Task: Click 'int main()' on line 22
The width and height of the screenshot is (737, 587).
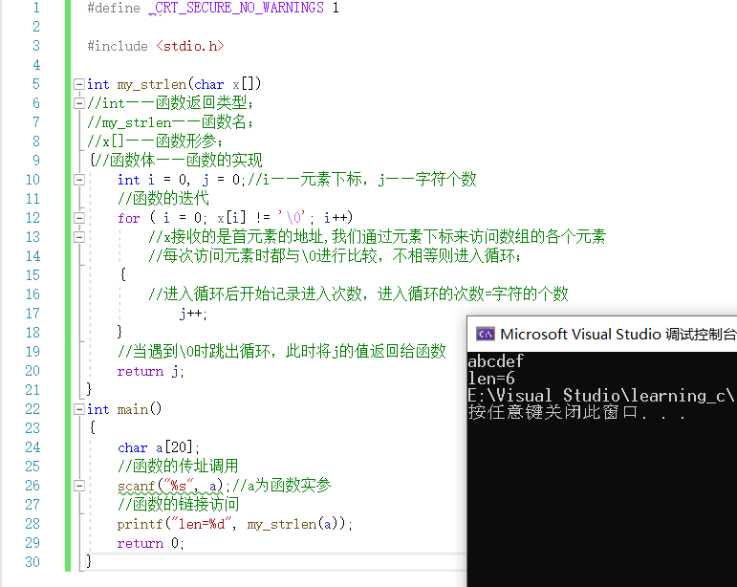Action: (x=124, y=409)
